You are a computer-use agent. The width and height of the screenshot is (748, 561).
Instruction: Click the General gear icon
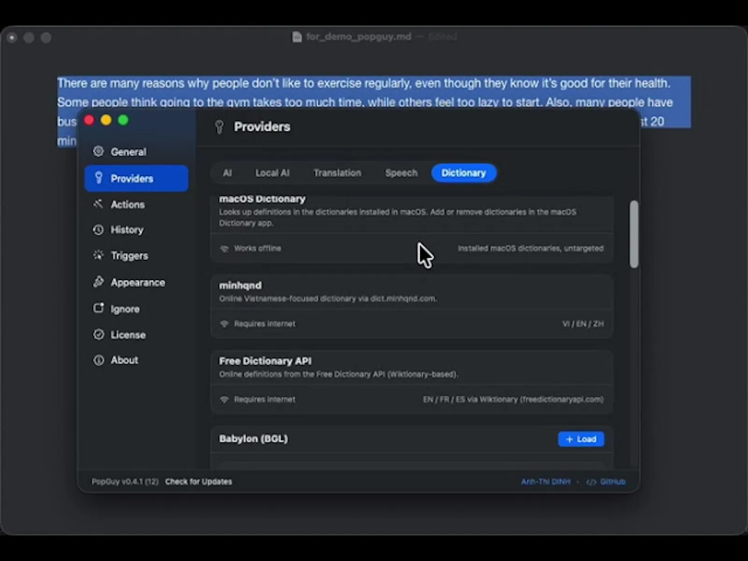98,151
